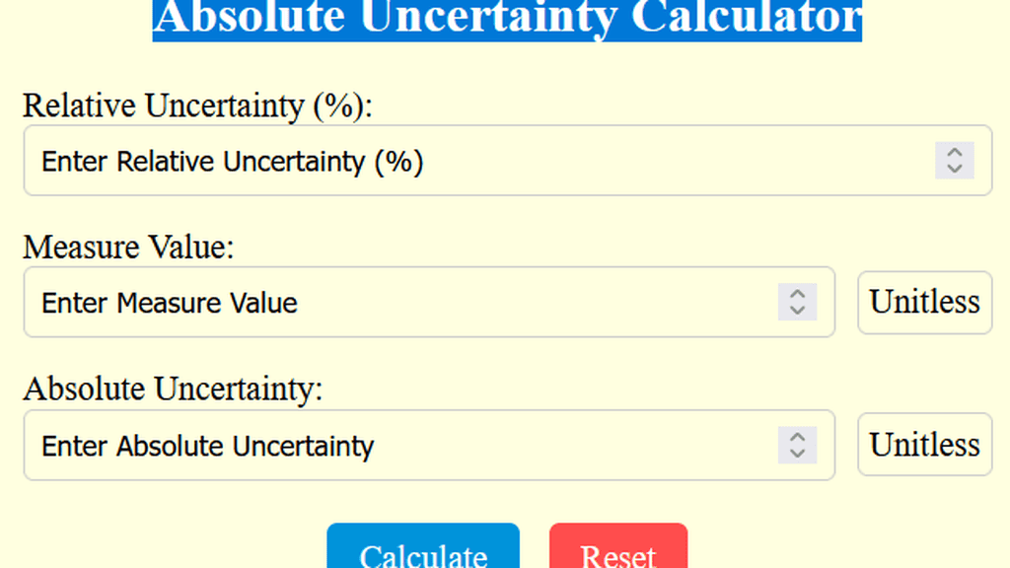
Task: Increment Absolute Uncertainty with its up arrow
Action: point(797,439)
